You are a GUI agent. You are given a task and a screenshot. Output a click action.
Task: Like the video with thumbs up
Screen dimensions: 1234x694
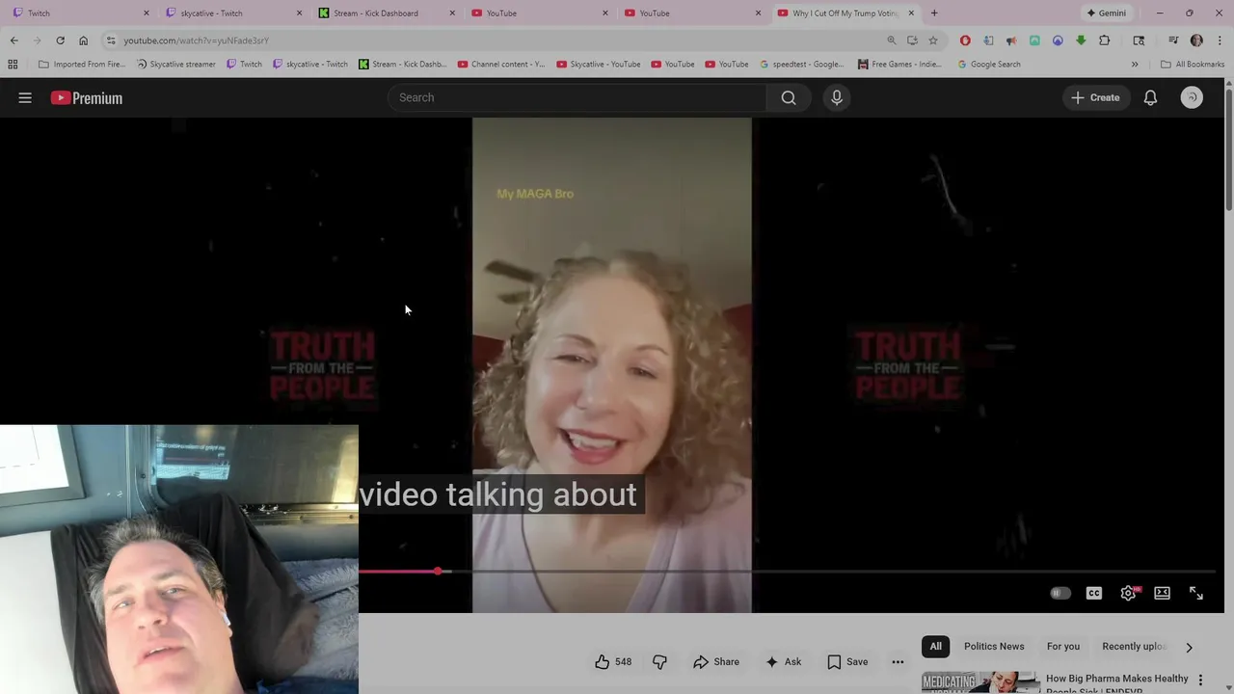click(x=612, y=661)
